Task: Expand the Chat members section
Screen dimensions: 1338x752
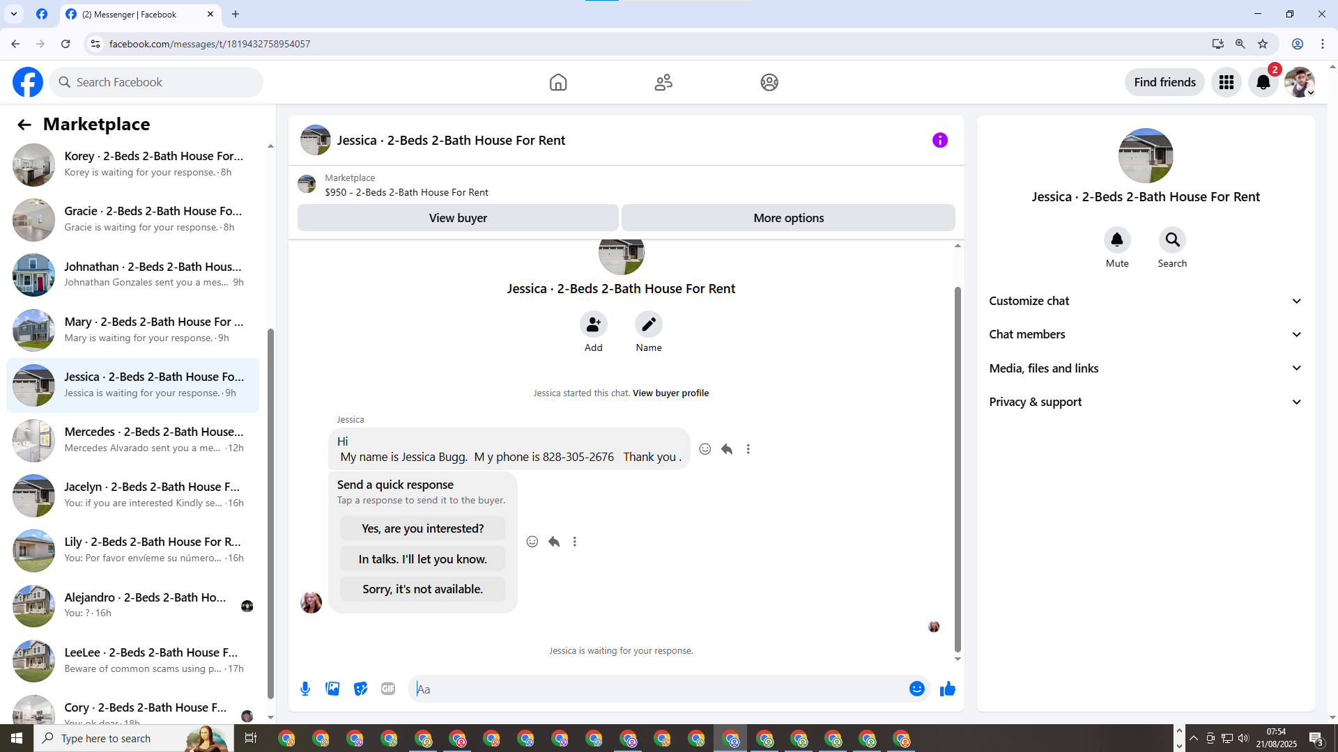Action: (x=1145, y=334)
